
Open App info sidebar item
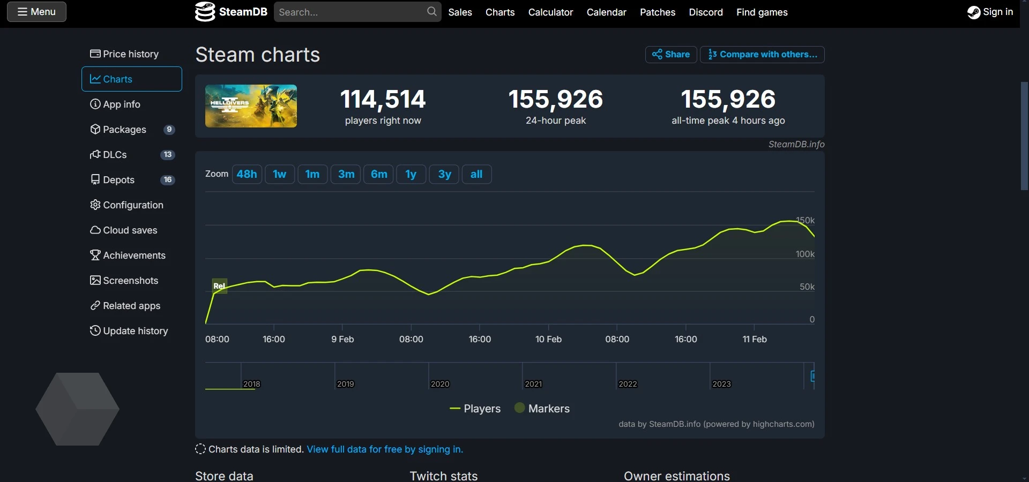[131, 104]
